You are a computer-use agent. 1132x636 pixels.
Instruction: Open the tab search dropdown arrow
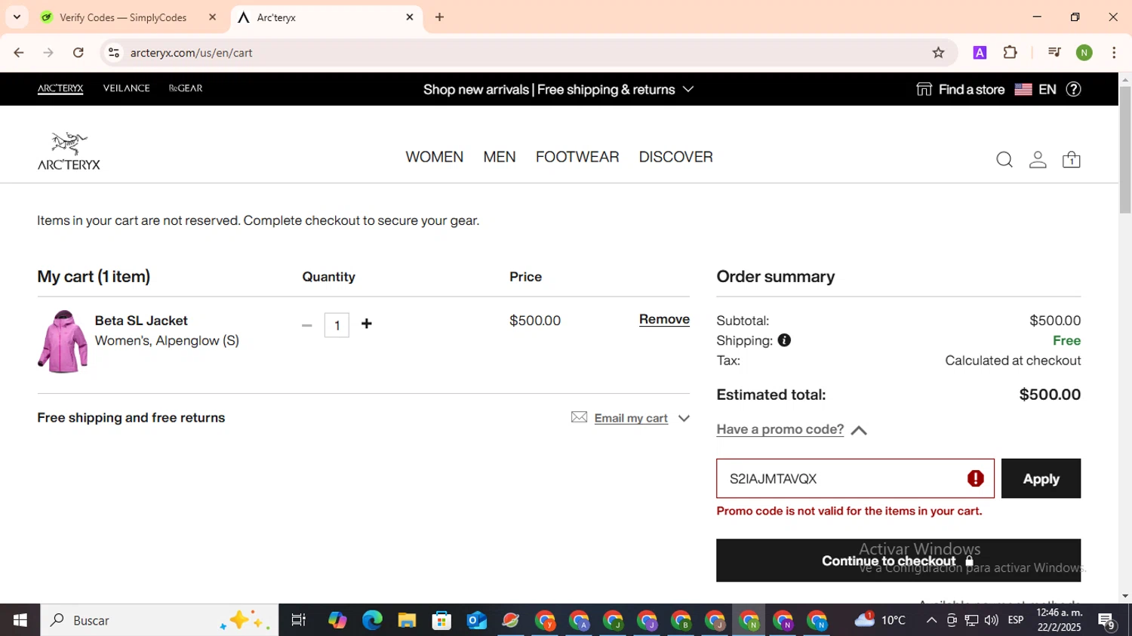tap(17, 17)
